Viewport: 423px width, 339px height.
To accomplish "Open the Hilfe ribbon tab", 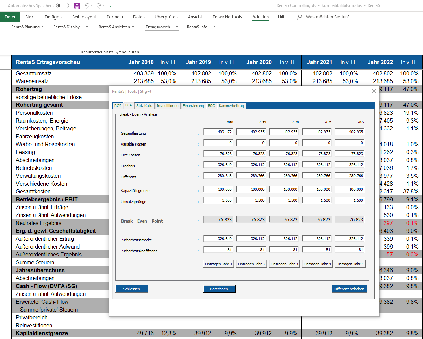I will tap(282, 17).
